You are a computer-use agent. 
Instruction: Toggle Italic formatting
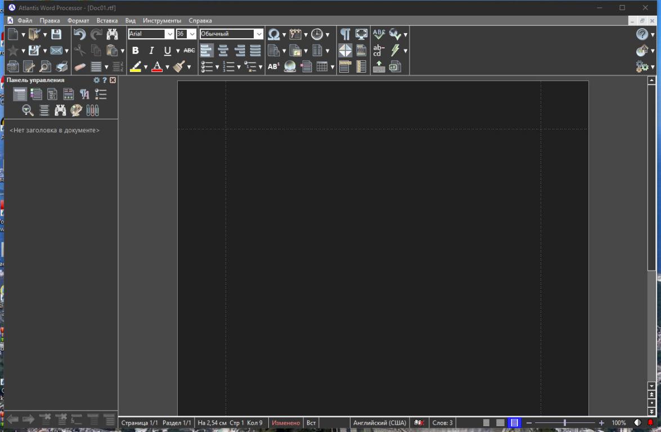151,51
